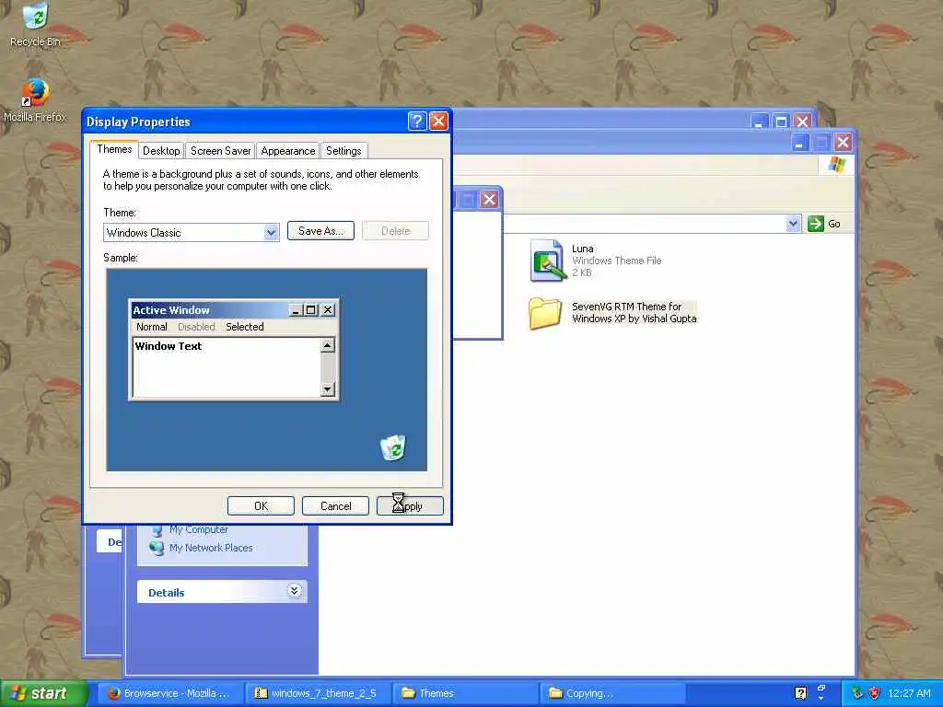
Task: Select the SevenVG RTM Theme folder icon
Action: pyautogui.click(x=545, y=313)
